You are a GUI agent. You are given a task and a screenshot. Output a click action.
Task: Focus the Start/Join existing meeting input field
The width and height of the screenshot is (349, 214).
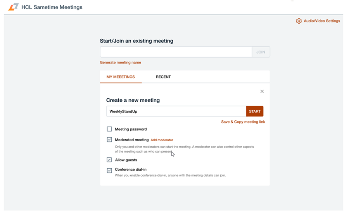coord(176,52)
